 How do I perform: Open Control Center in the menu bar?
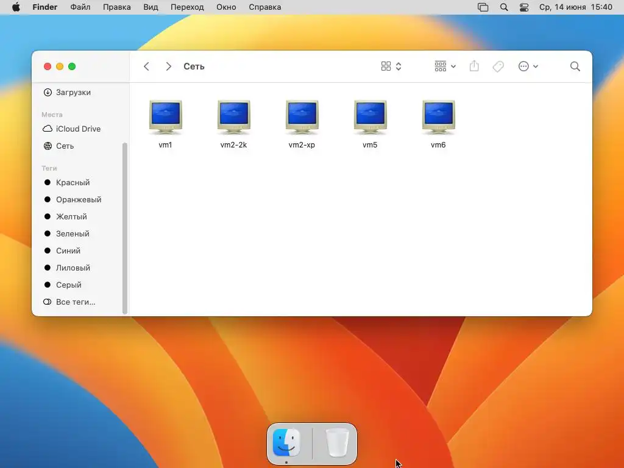coord(524,7)
